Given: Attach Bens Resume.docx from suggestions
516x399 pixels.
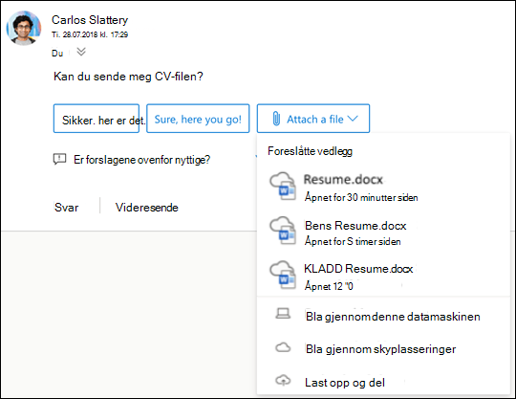Looking at the screenshot, I should pos(383,233).
